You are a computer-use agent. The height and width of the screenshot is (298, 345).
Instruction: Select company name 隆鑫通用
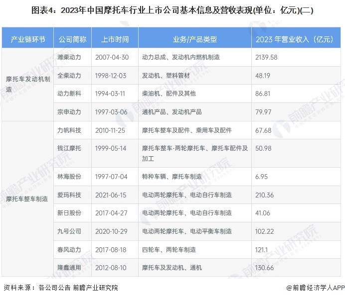(69, 268)
